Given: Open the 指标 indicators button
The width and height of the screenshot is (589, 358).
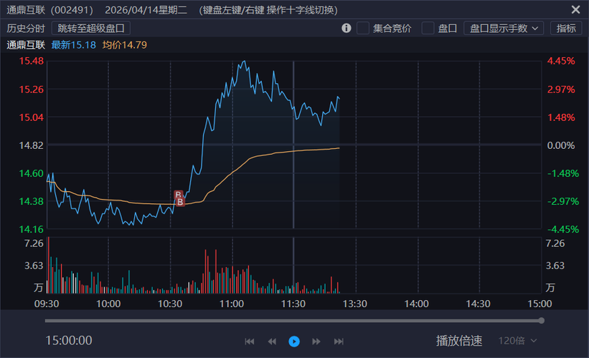Looking at the screenshot, I should coord(566,28).
